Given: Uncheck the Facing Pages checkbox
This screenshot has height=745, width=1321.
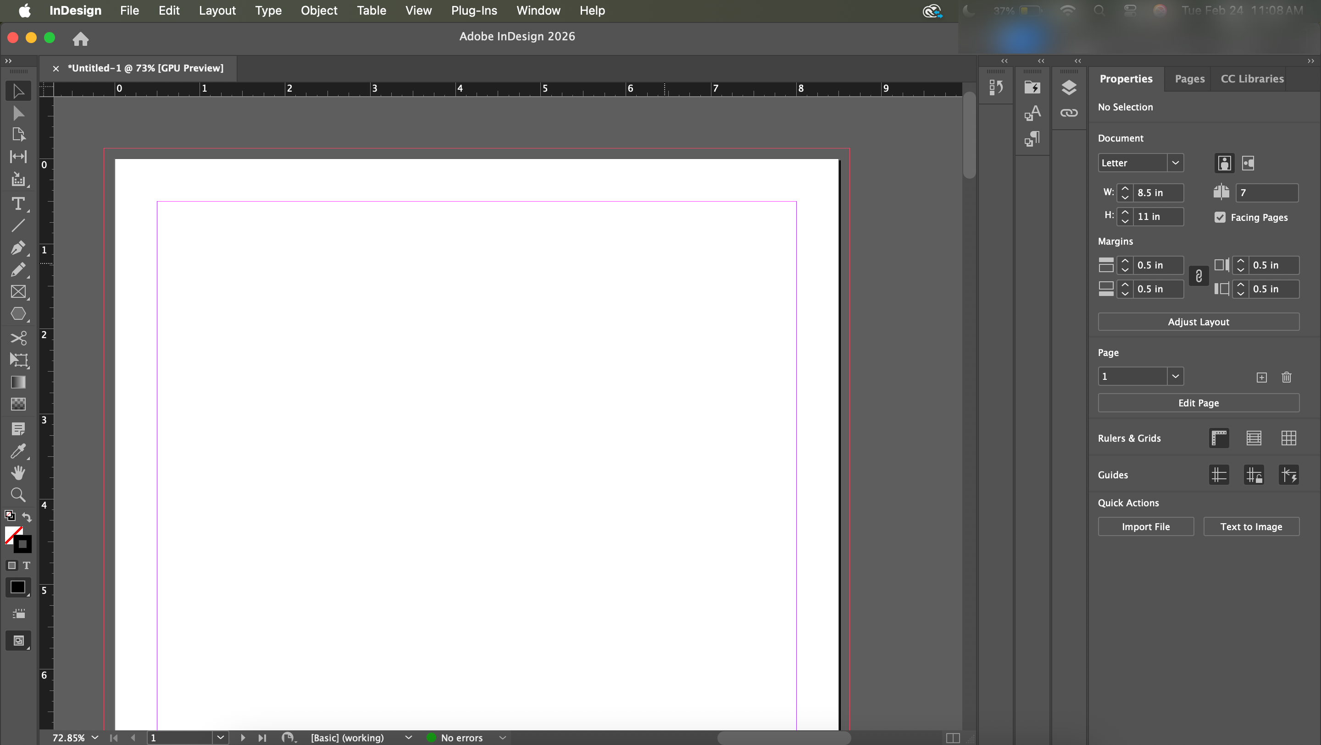Looking at the screenshot, I should (x=1220, y=217).
